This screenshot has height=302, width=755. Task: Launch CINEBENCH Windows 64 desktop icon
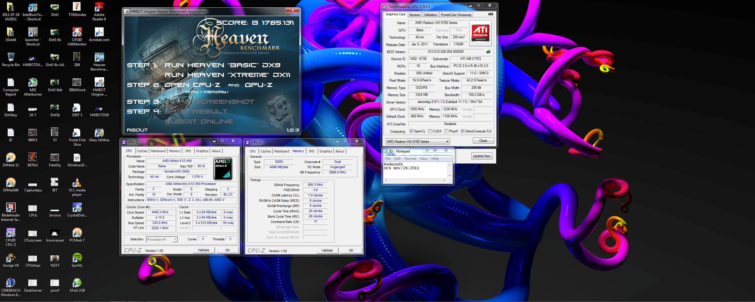click(x=11, y=288)
